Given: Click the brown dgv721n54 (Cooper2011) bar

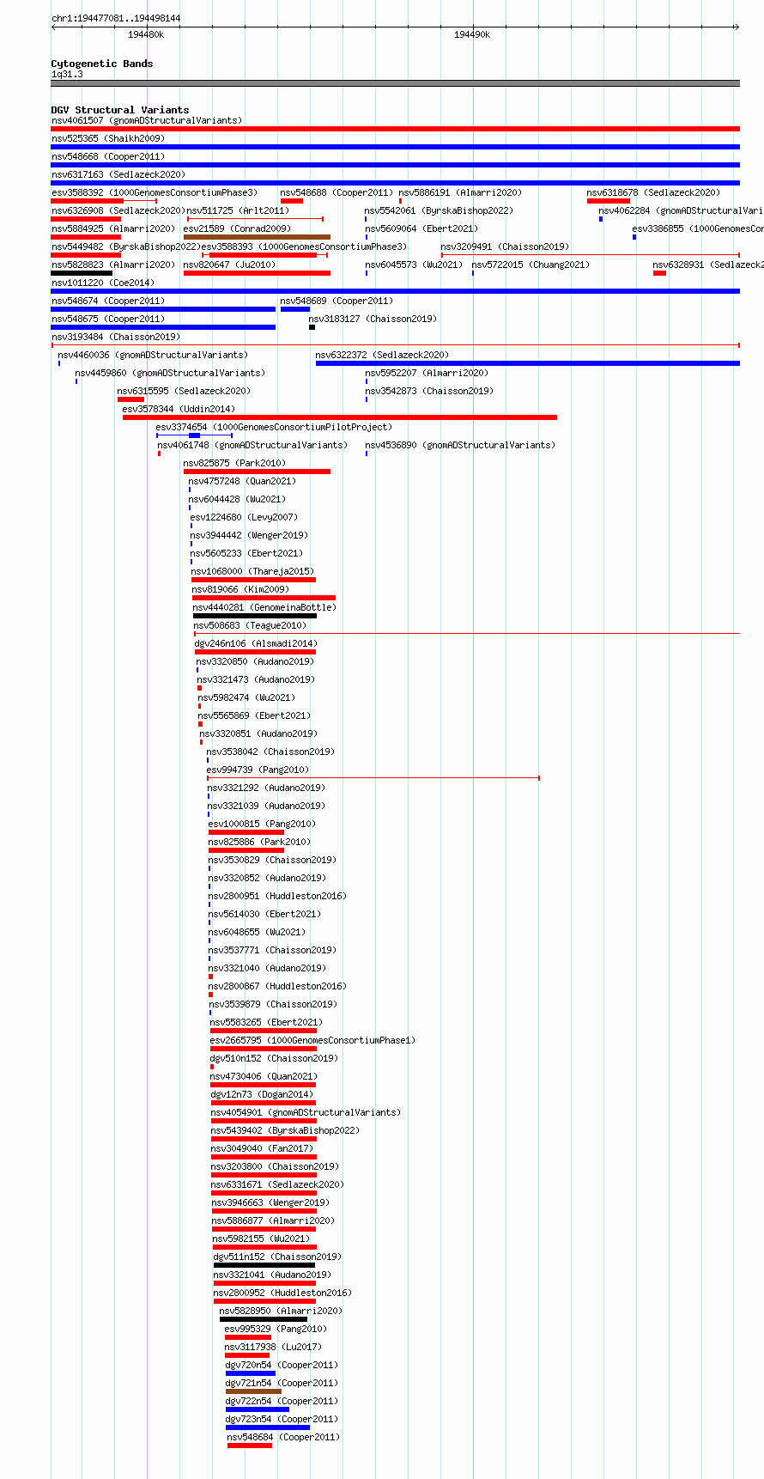Looking at the screenshot, I should 253,1391.
